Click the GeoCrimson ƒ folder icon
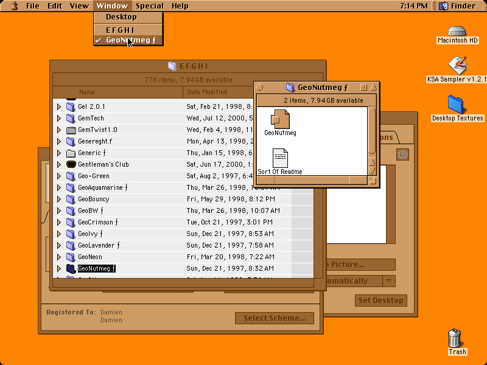 point(71,223)
